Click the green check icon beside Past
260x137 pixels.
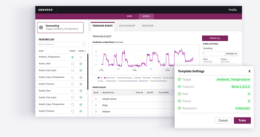pyautogui.click(x=179, y=94)
